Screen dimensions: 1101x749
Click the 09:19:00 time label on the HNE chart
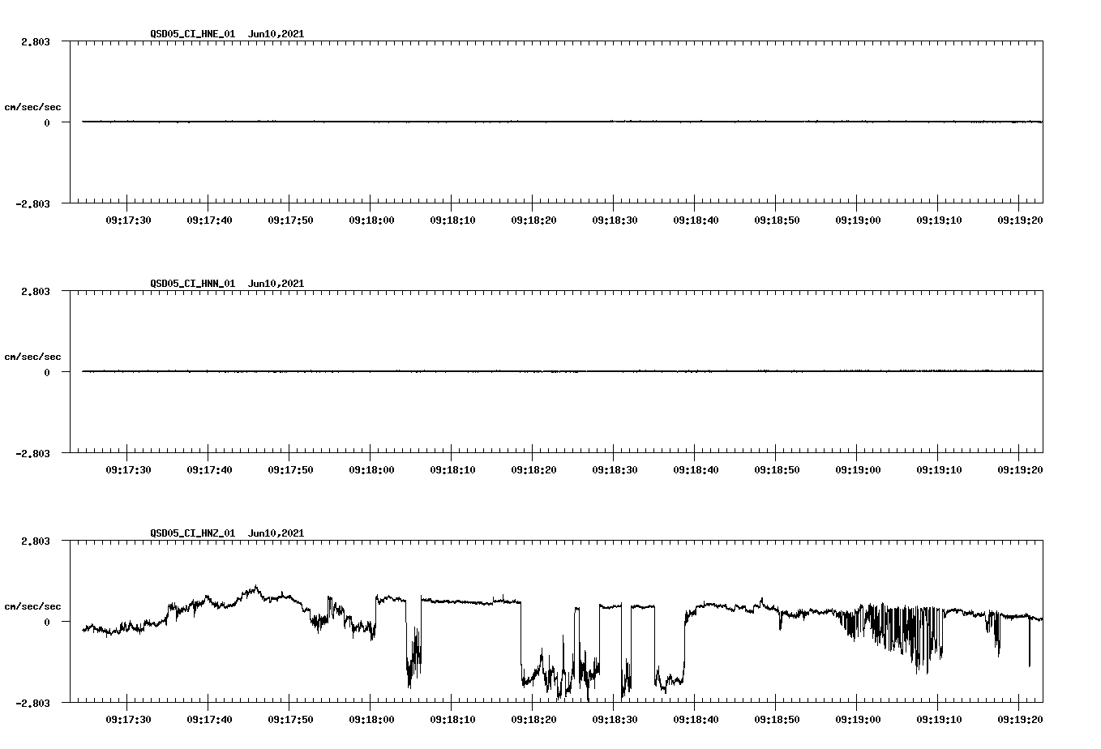(858, 220)
